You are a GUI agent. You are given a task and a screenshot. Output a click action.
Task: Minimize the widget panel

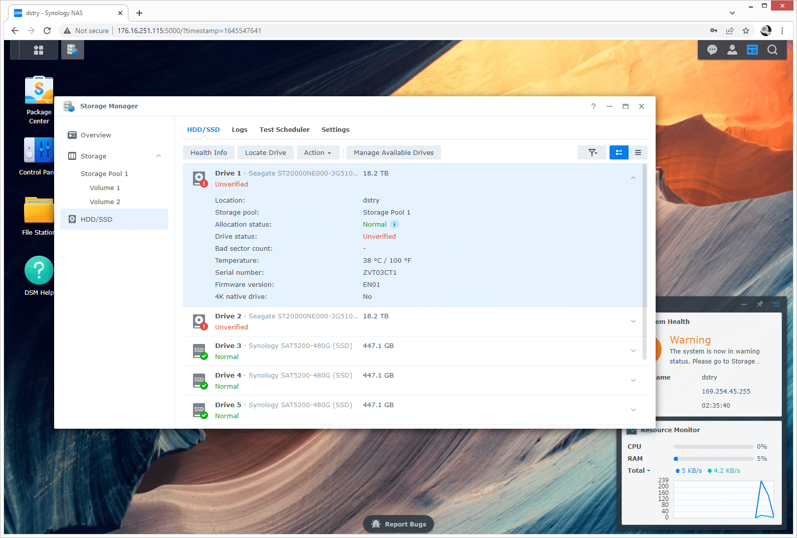tap(744, 304)
